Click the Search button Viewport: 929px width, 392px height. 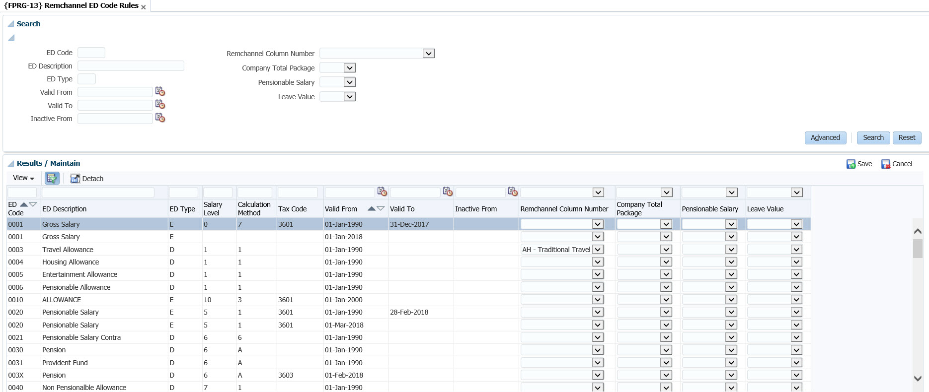(x=873, y=138)
